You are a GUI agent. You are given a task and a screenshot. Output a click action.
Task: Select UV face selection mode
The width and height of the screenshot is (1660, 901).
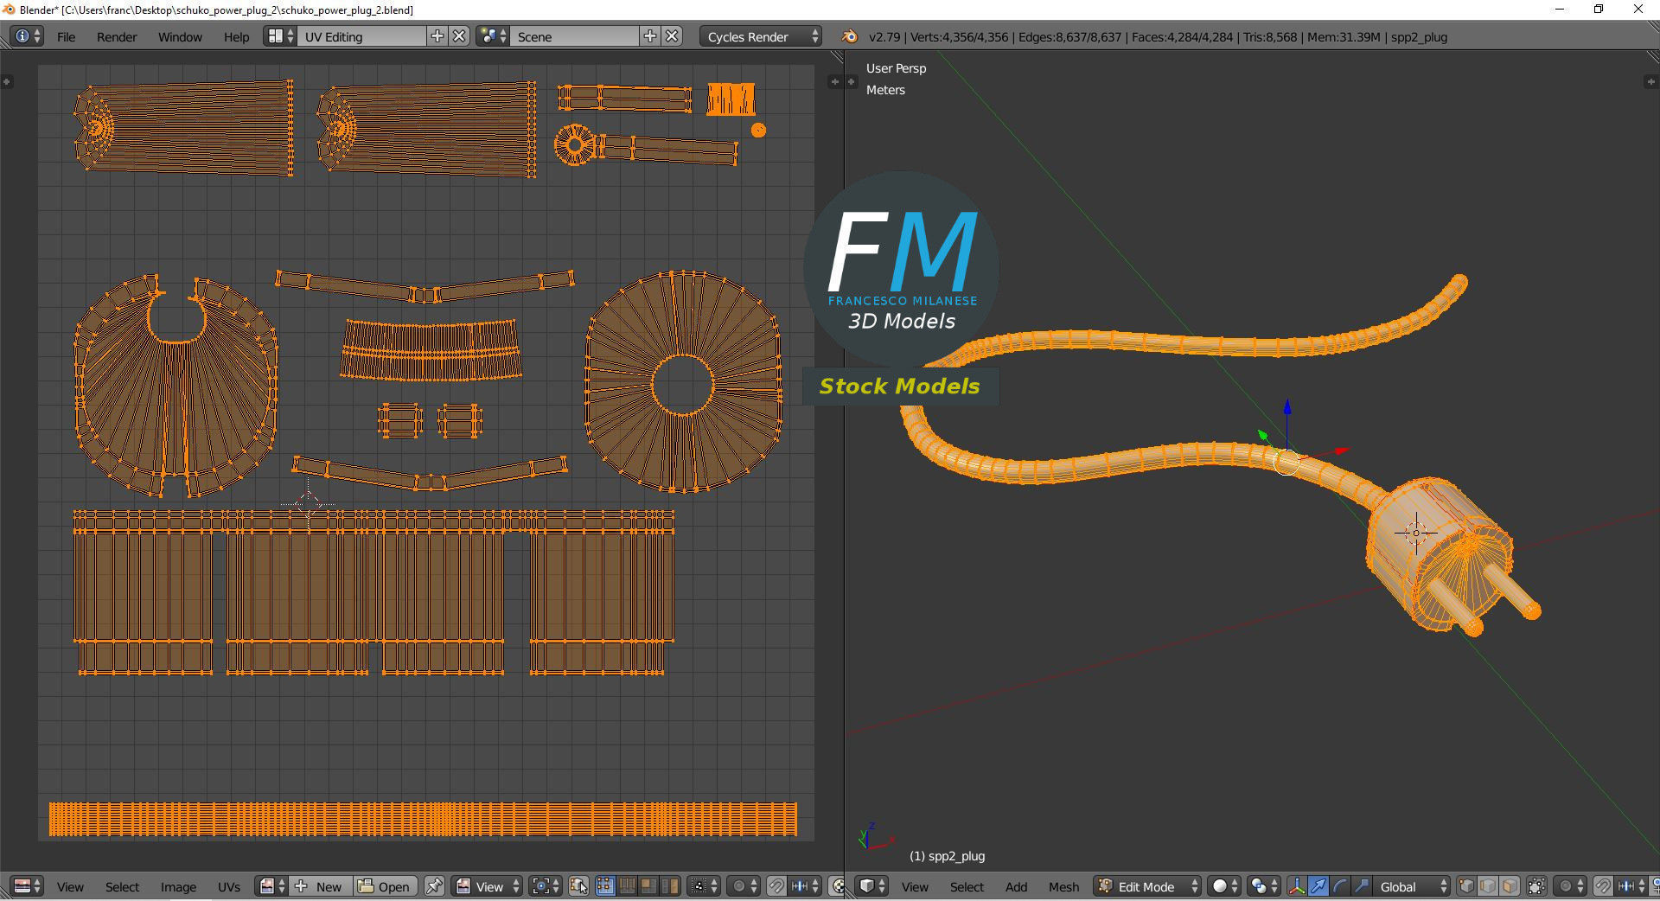(648, 886)
